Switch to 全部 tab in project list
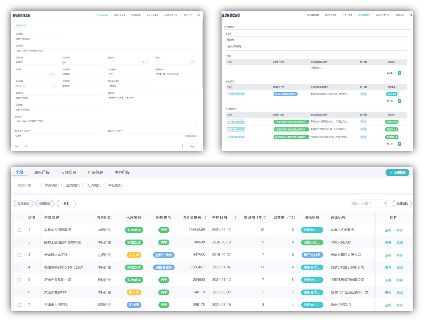The image size is (424, 322). 19,172
